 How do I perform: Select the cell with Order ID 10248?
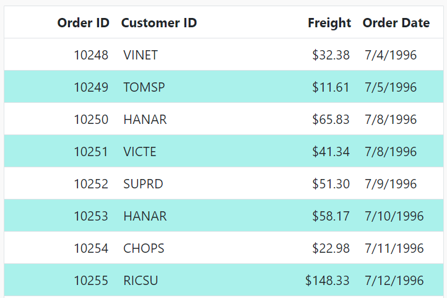pos(91,55)
